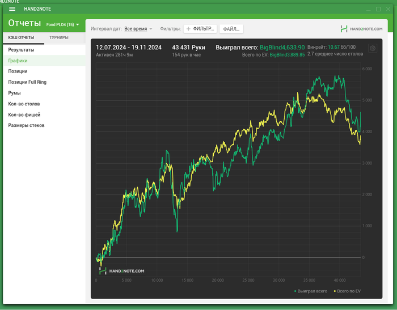Screen dimensions: 397x310
Task: Click date range '12.07.2024 - 19.11.2024'
Action: click(129, 48)
